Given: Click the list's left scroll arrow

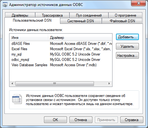Looking at the screenshot, I should tap(12, 83).
